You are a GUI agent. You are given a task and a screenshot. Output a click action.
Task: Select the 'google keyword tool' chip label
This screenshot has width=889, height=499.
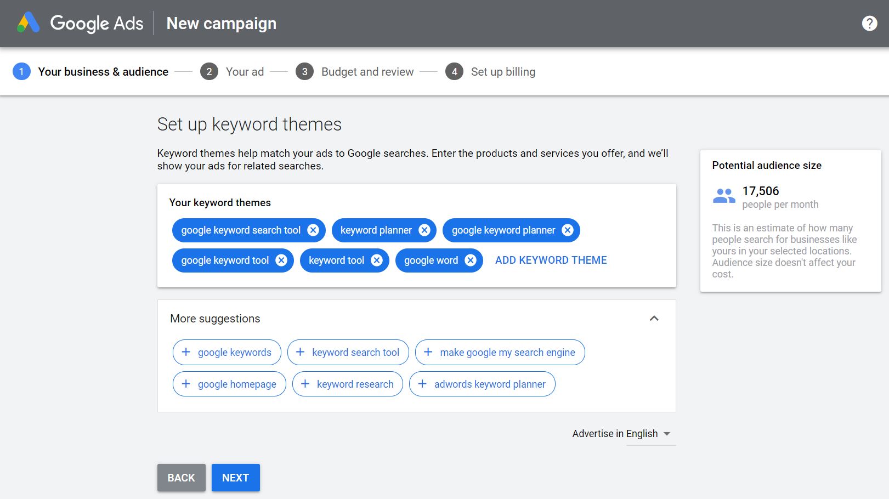(x=225, y=260)
